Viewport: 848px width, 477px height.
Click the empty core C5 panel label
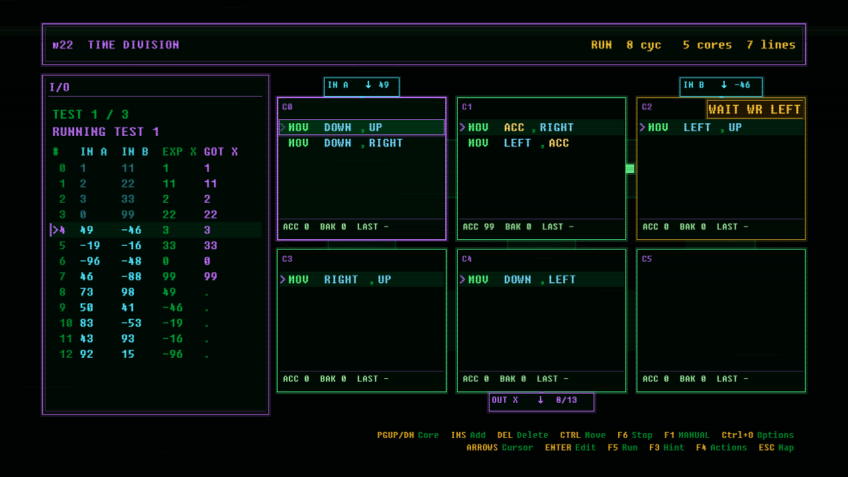pos(647,259)
